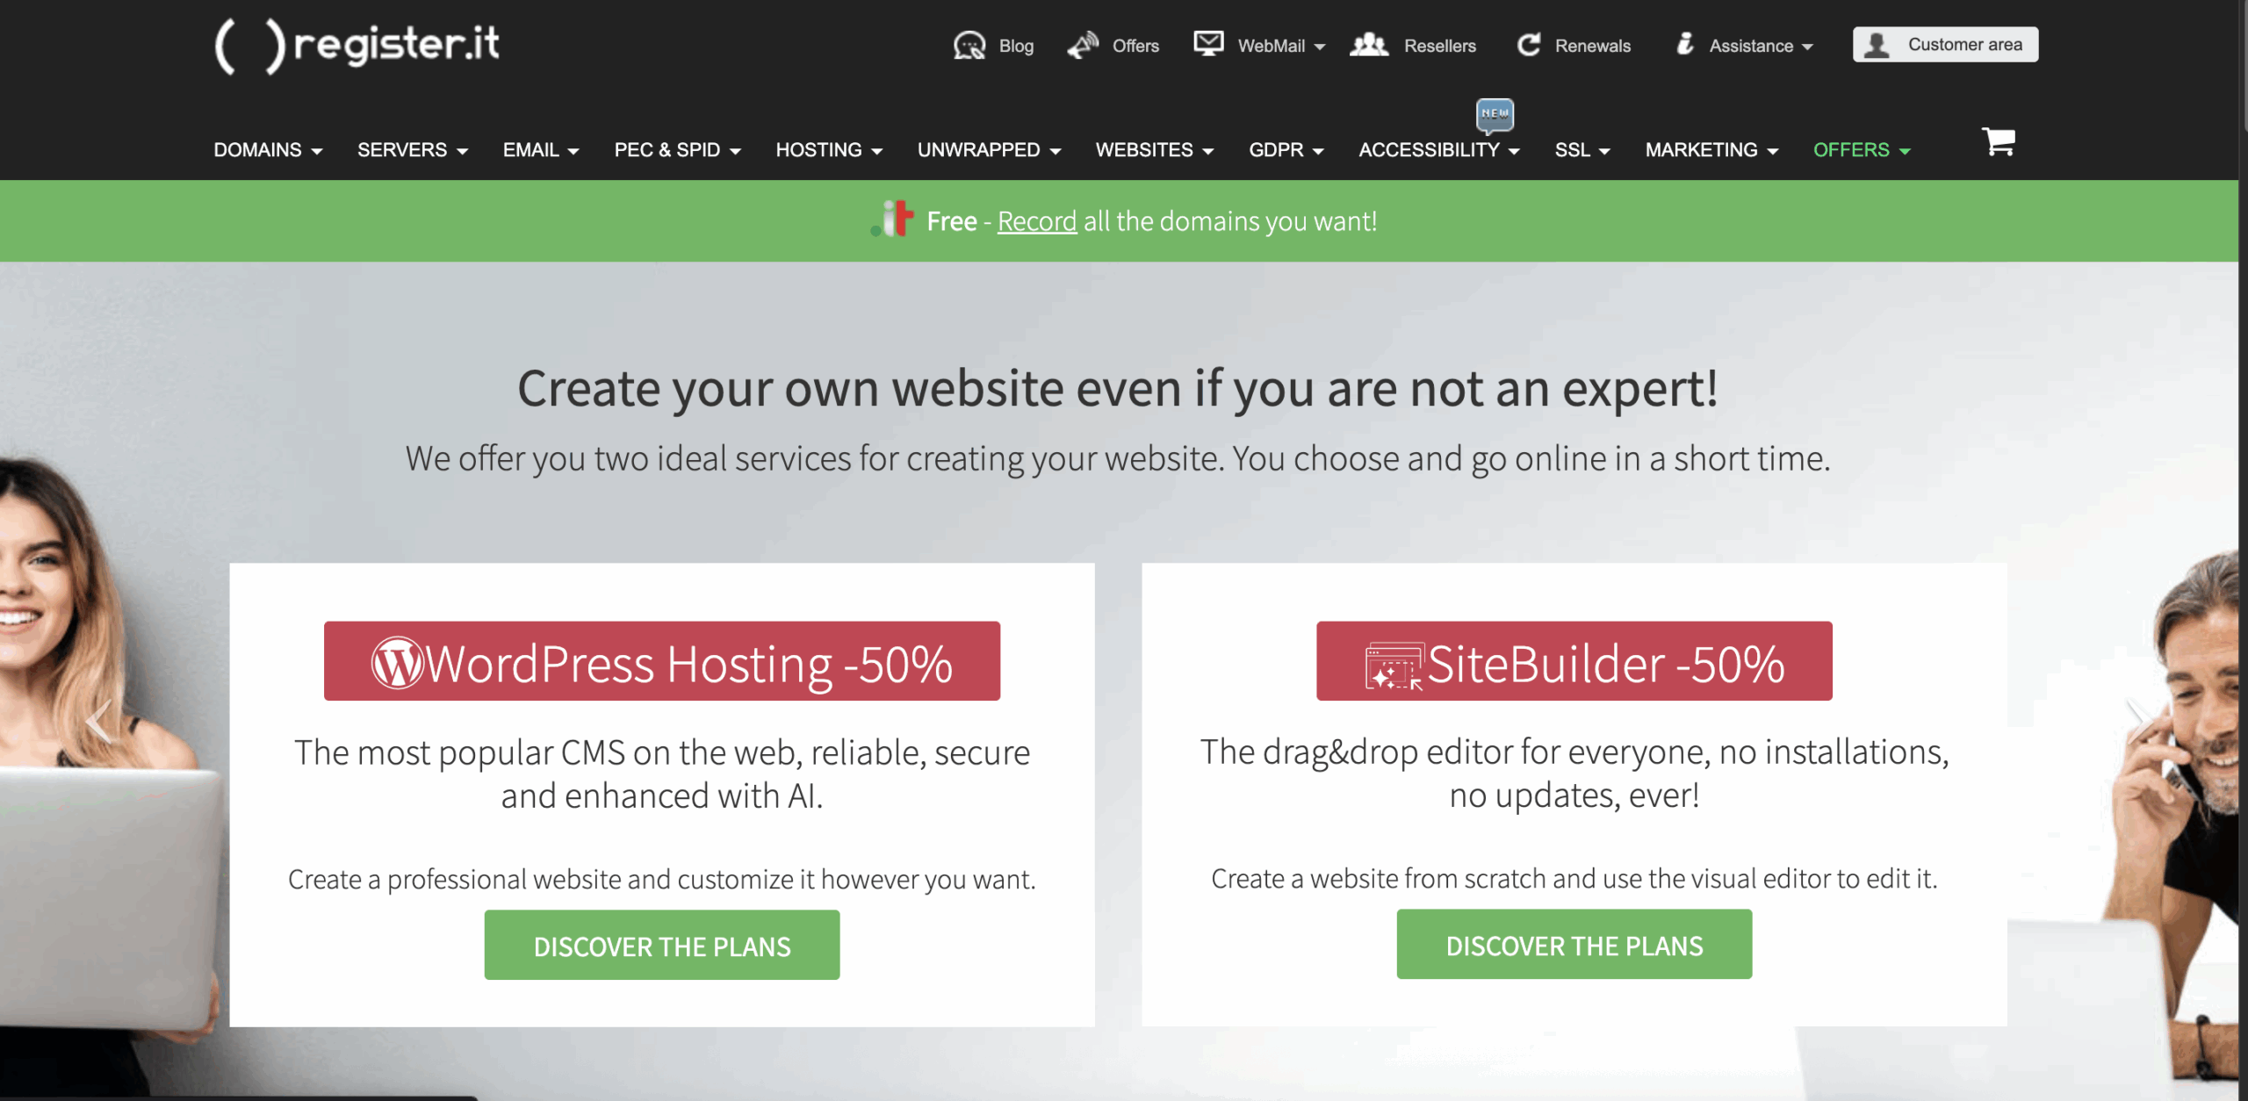The height and width of the screenshot is (1101, 2248).
Task: Click the Blog chat bubble icon
Action: (969, 45)
